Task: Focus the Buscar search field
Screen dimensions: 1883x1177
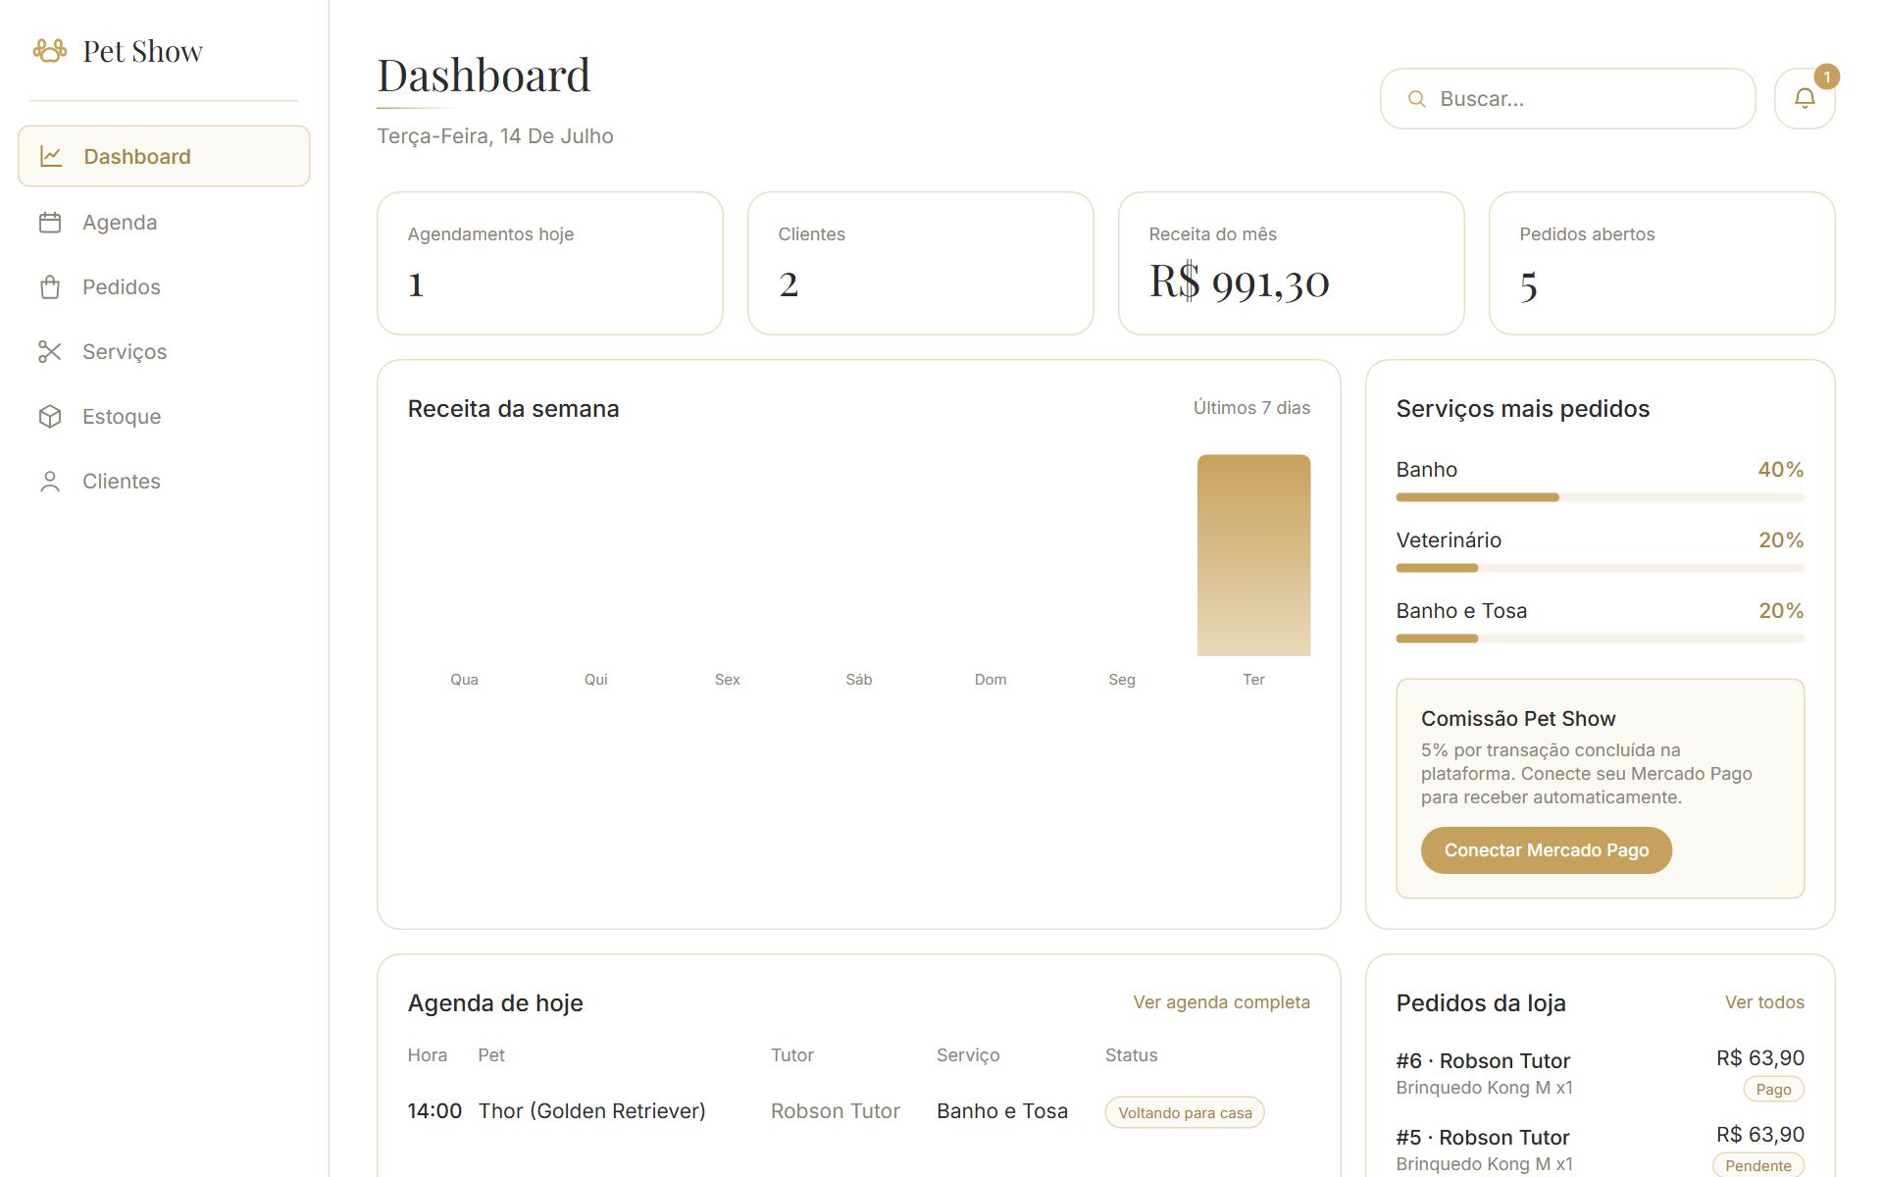Action: coord(1567,99)
